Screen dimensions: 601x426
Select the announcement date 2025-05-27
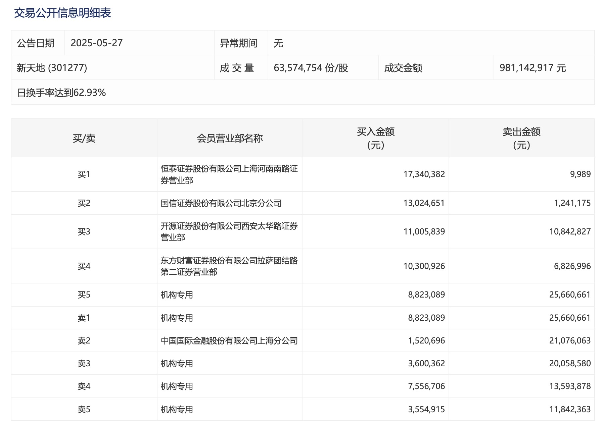tap(97, 43)
